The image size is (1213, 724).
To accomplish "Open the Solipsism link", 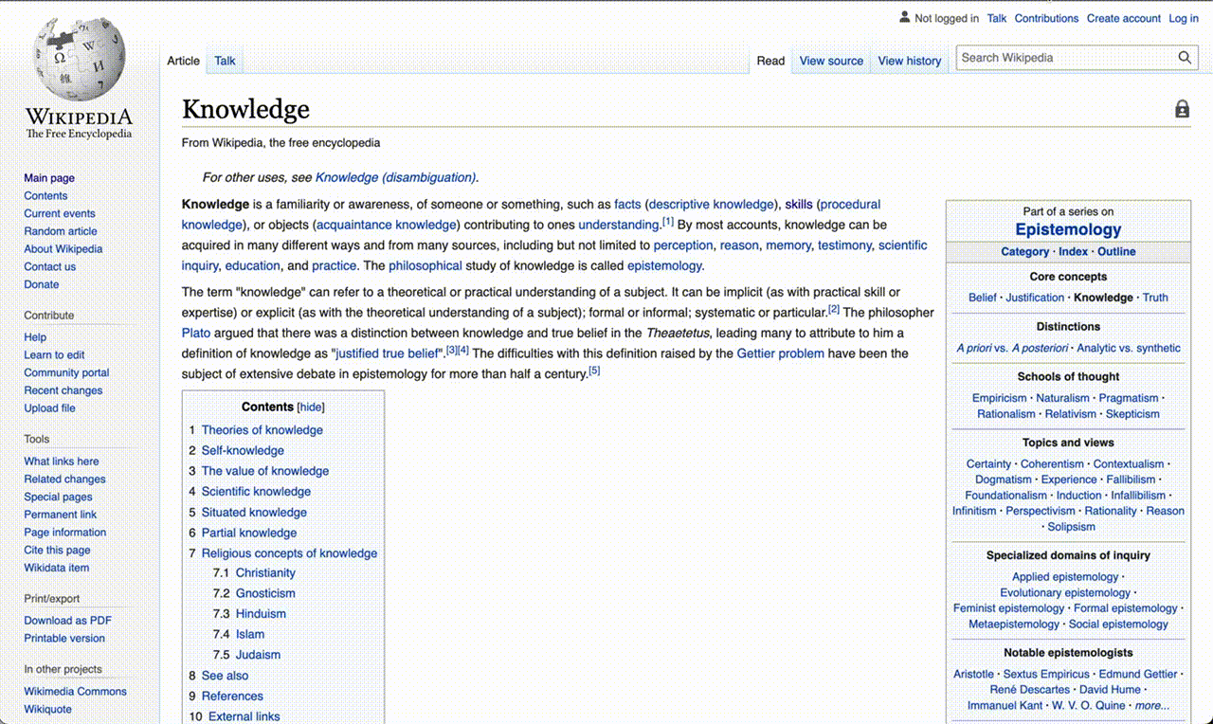I will 1072,527.
